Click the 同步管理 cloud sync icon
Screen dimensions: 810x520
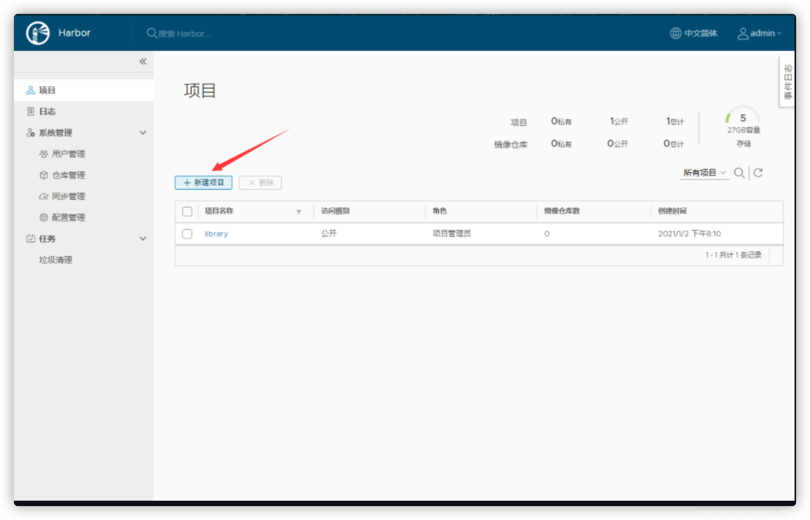pyautogui.click(x=44, y=196)
